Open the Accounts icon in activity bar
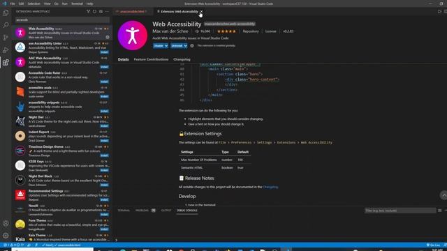The image size is (447, 251). point(6,223)
